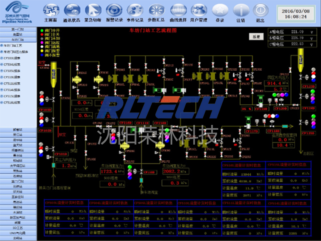321x241 pixels.
Task: Click the 1723.4 kPa pressure reading
Action: point(112,172)
